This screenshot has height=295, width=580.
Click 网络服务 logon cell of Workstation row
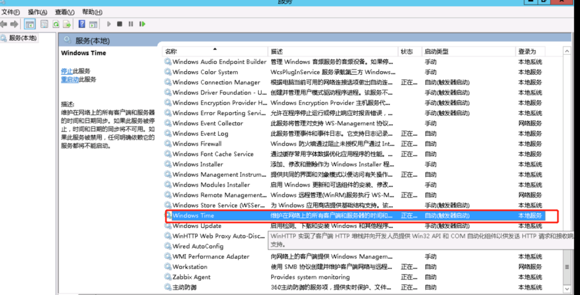[x=530, y=267]
